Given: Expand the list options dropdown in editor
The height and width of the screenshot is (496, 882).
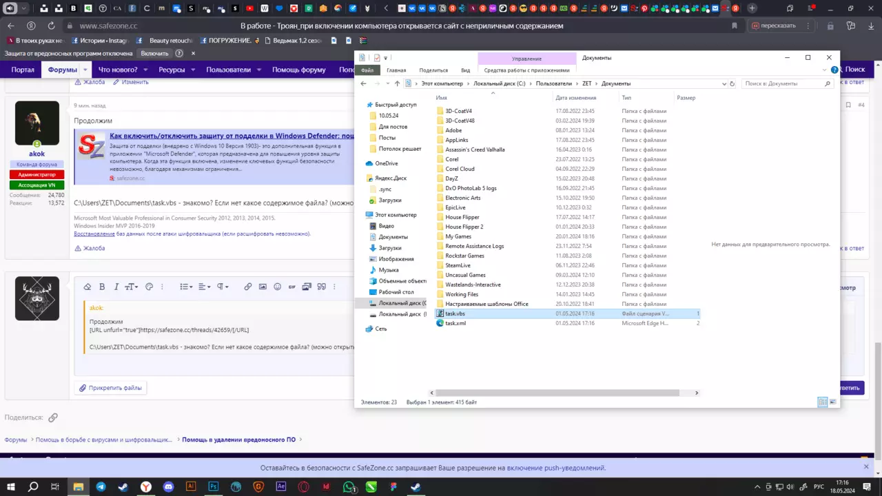Looking at the screenshot, I should [x=186, y=287].
